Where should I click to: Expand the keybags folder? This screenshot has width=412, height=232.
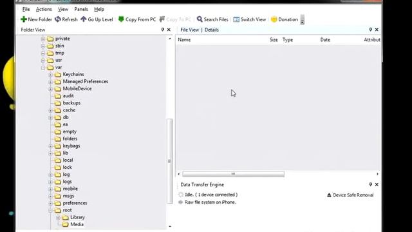(x=50, y=146)
